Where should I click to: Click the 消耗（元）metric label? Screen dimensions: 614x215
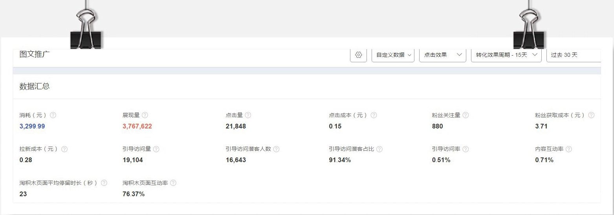pos(33,115)
